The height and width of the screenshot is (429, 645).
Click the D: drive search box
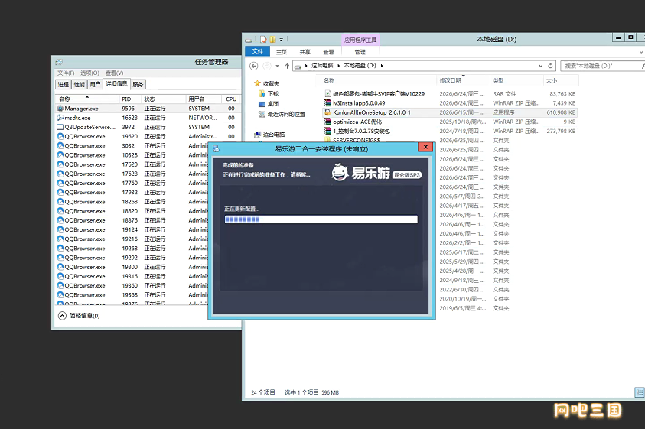click(602, 66)
